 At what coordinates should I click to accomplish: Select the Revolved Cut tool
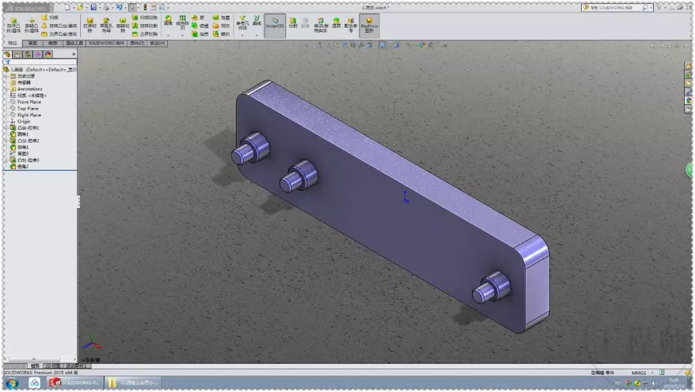(123, 25)
